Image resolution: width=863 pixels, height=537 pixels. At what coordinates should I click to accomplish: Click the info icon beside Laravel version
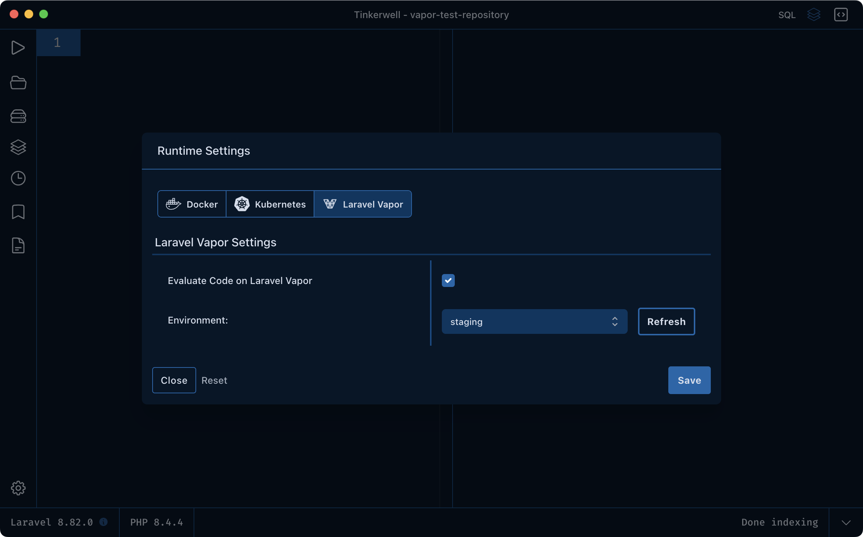[103, 522]
